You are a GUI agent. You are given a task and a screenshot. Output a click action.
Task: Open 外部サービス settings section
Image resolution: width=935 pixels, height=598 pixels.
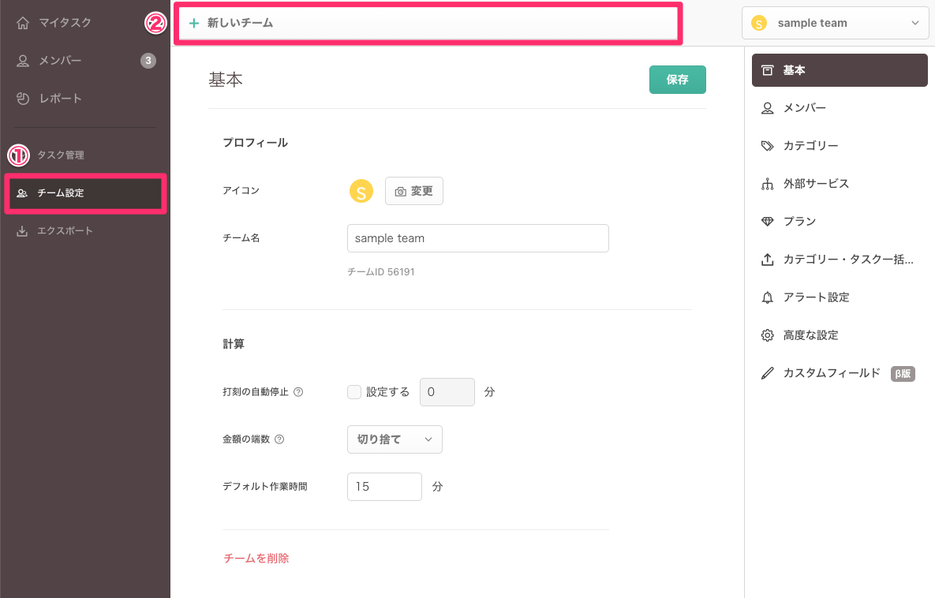point(816,184)
